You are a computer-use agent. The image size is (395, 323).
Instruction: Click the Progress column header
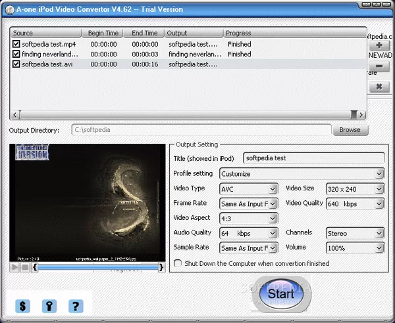click(x=295, y=33)
